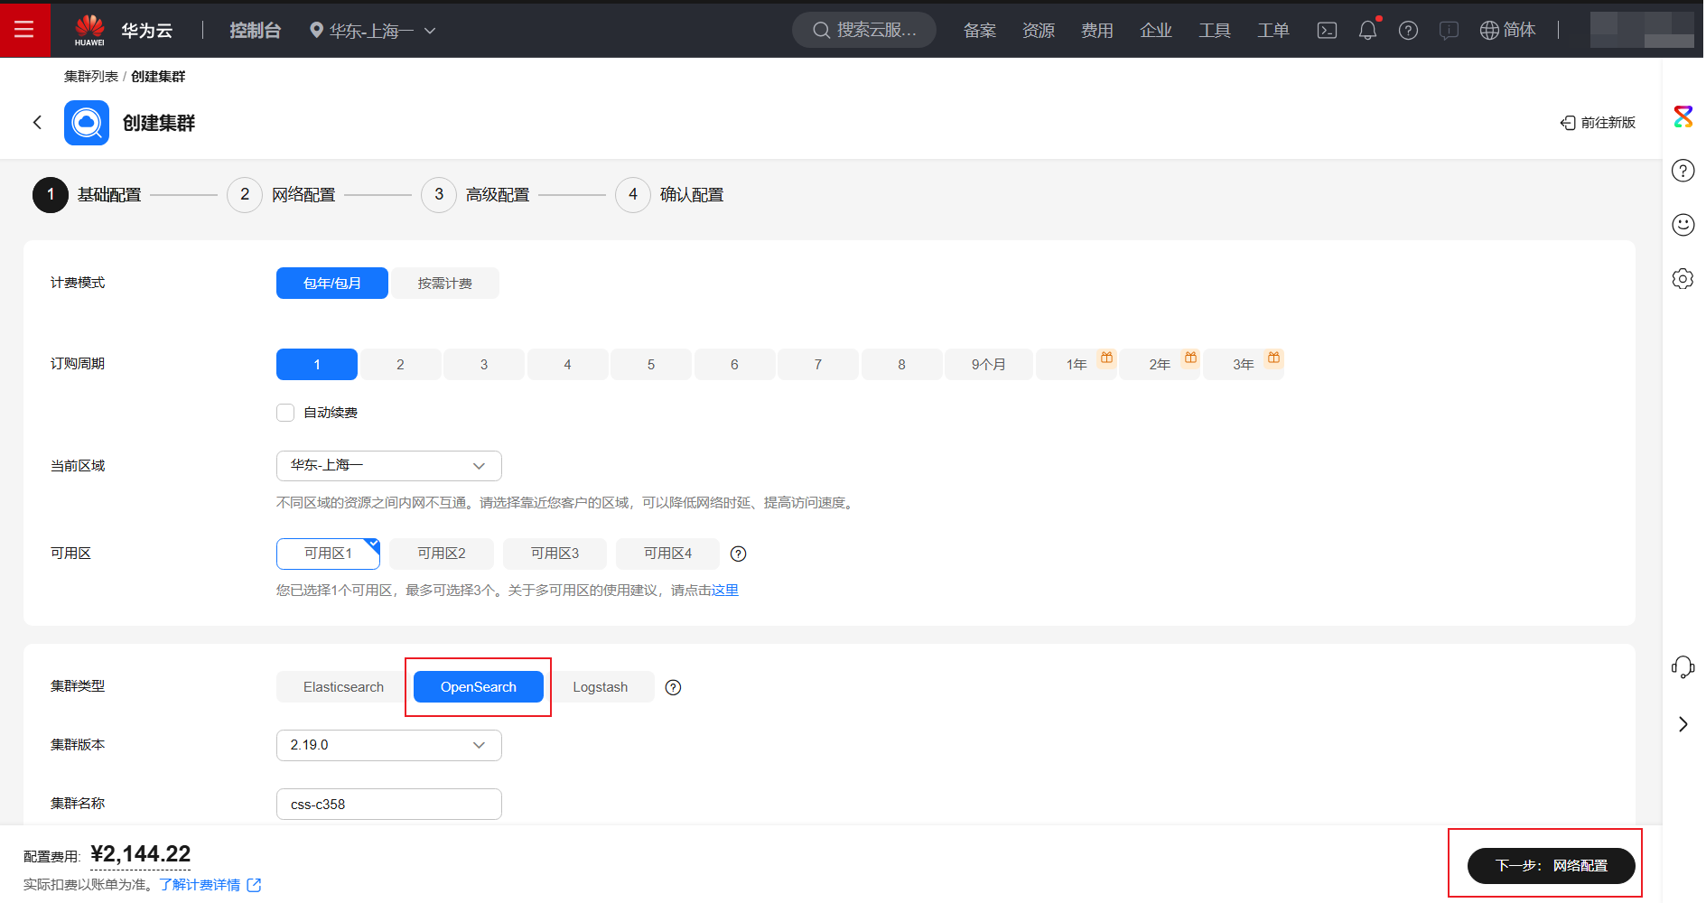Open the 工具 menu
The width and height of the screenshot is (1706, 903).
pyautogui.click(x=1215, y=31)
